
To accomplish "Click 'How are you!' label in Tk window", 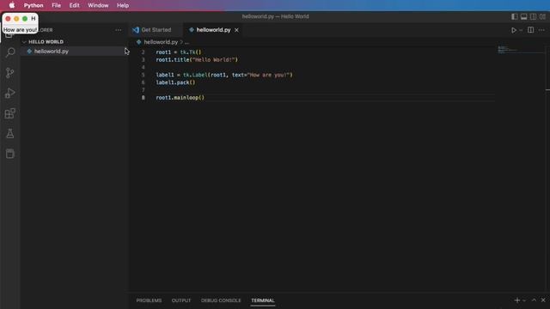I will click(20, 30).
